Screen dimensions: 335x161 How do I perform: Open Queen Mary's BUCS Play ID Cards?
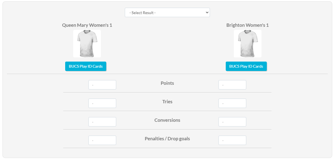tap(86, 66)
